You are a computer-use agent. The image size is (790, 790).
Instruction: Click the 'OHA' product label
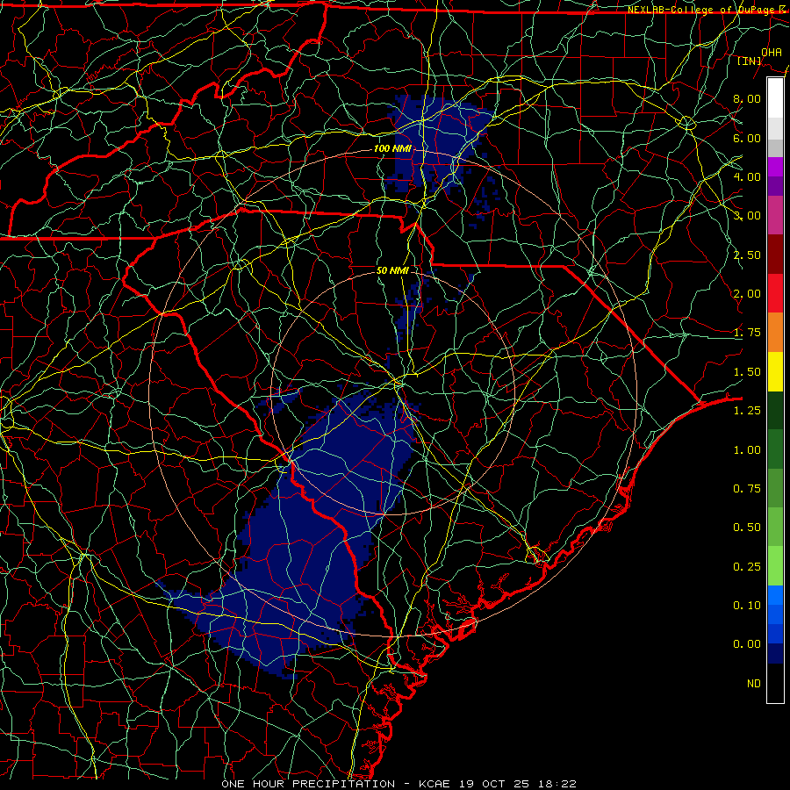772,52
